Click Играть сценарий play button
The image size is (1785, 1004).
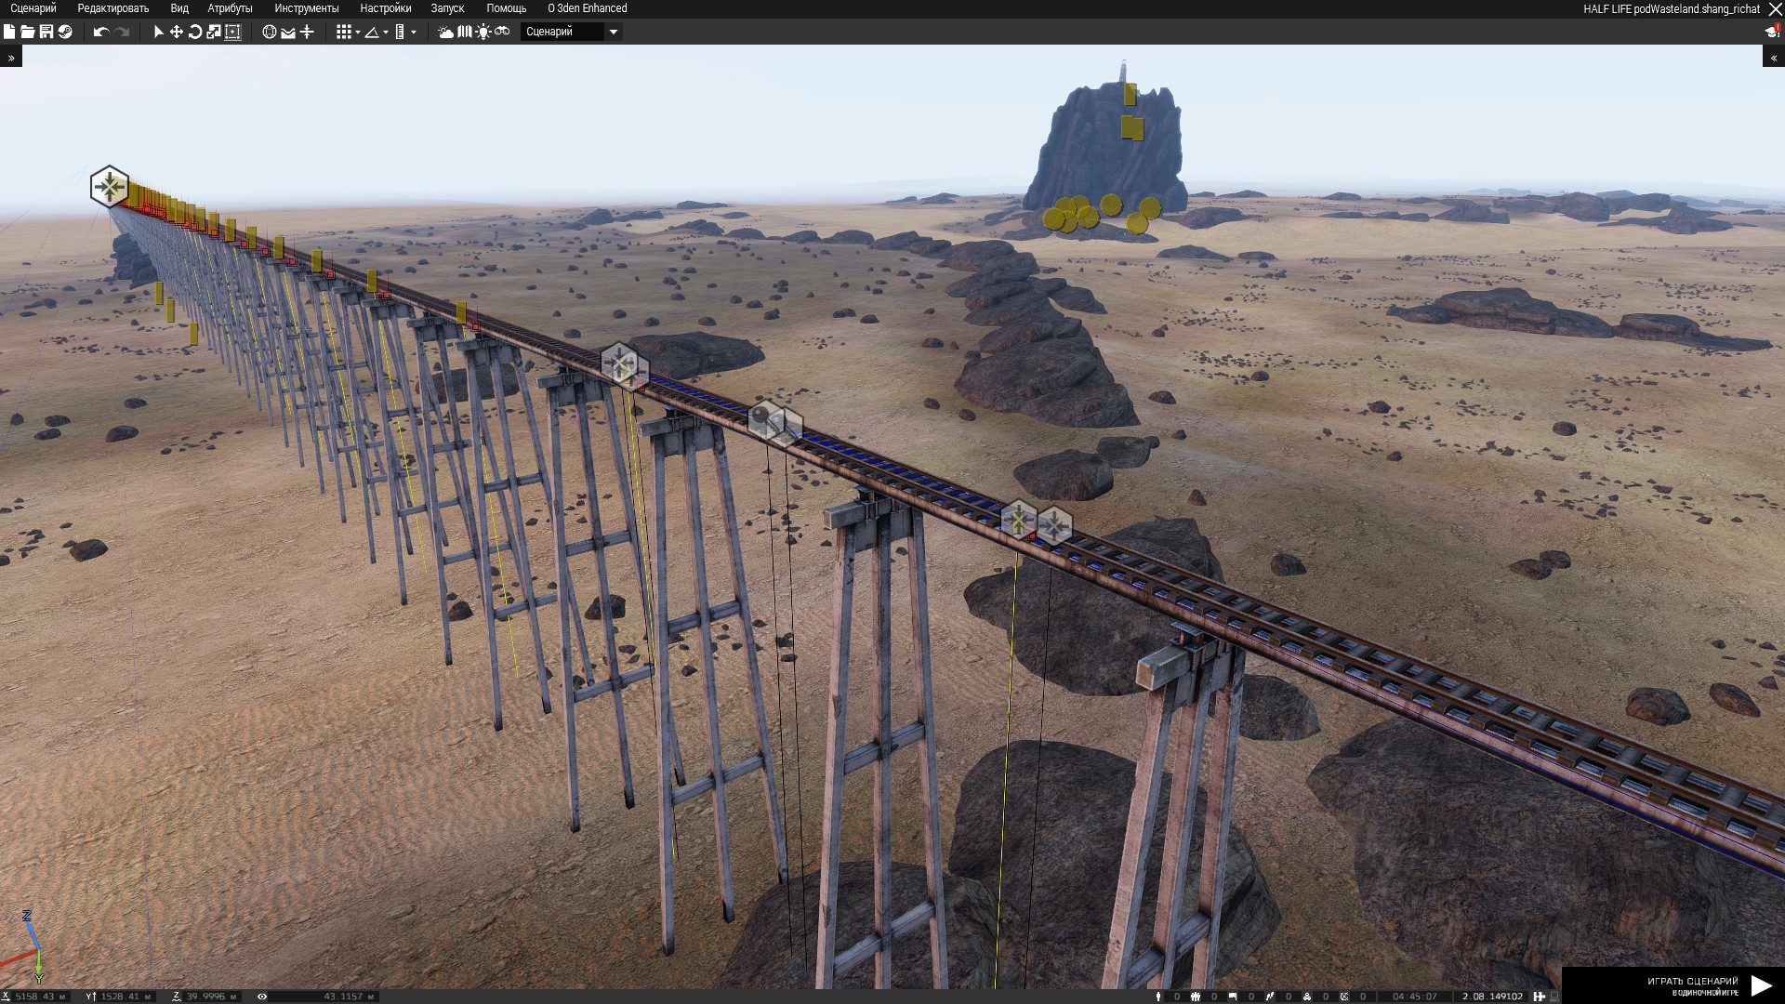point(1673,985)
